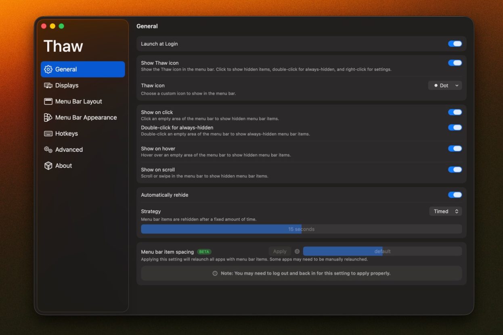Click the General gear icon in sidebar
503x335 pixels.
click(48, 69)
